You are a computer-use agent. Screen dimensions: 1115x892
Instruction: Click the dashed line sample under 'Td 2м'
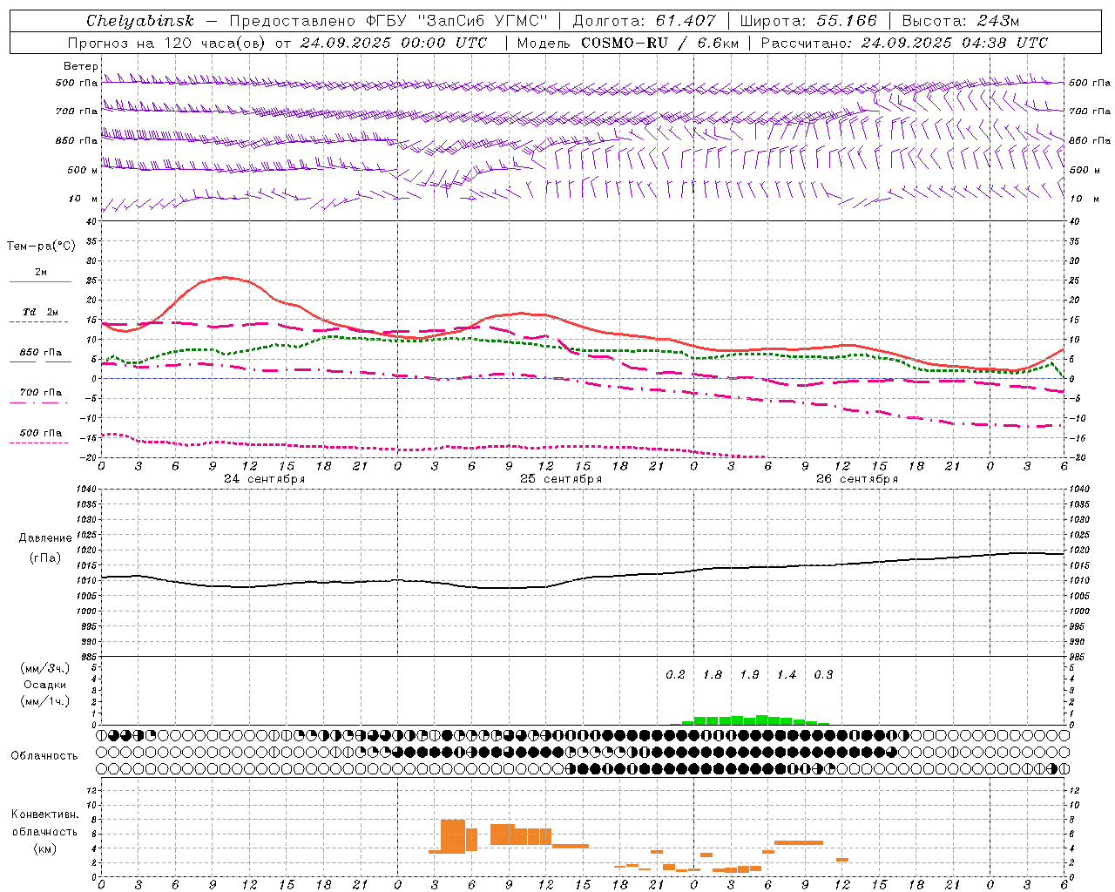pos(38,322)
